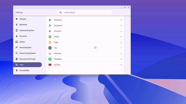The image size is (186, 104).
Task: Expand the YouTube row arrow
Action: (x=121, y=65)
